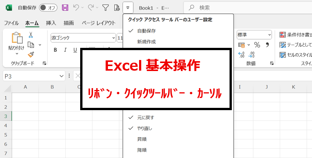Click the Filter funnel icon in quick access
The height and width of the screenshot is (158, 312).
point(106,8)
